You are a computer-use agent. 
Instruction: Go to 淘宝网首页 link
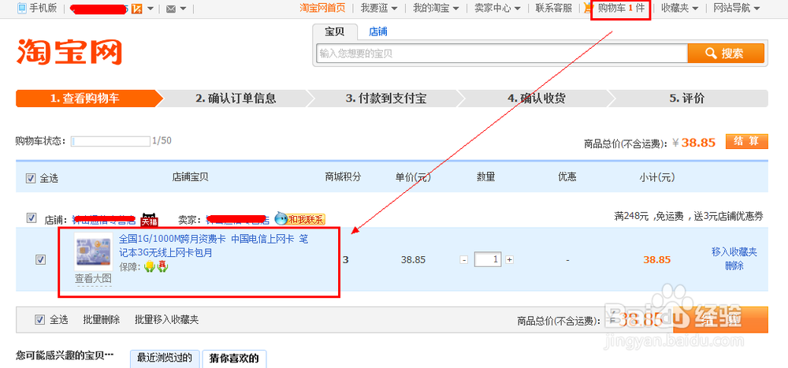tap(322, 8)
